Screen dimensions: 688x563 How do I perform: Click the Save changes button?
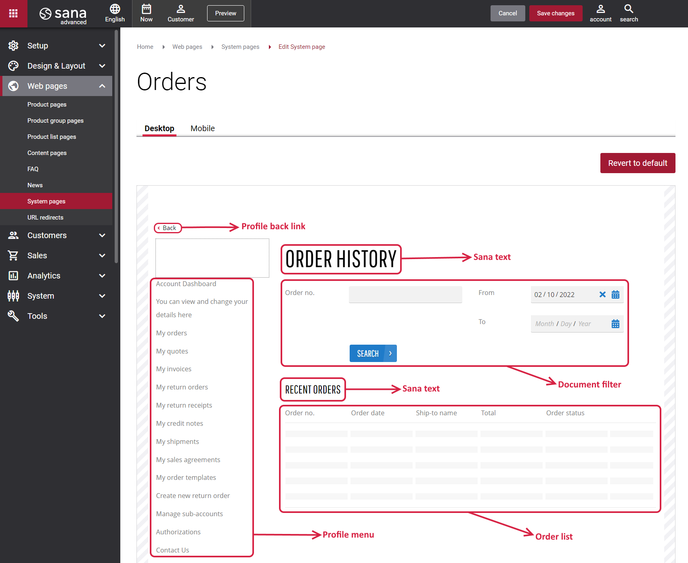click(x=556, y=13)
